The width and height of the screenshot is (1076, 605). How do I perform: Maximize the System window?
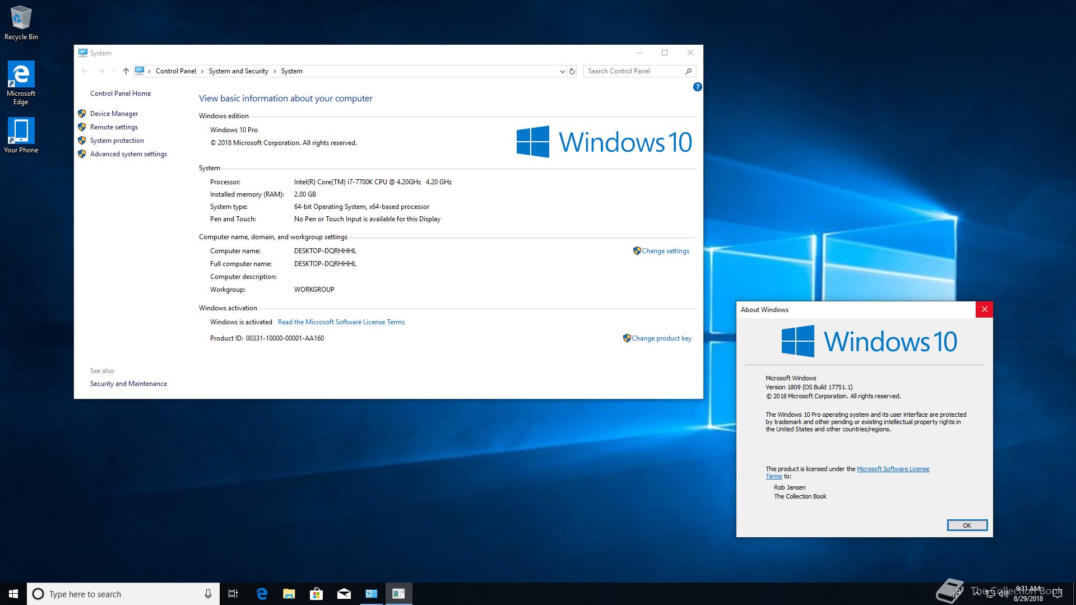tap(665, 53)
